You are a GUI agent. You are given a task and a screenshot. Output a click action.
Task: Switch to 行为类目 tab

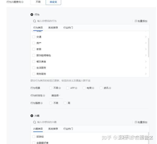[x=38, y=28]
